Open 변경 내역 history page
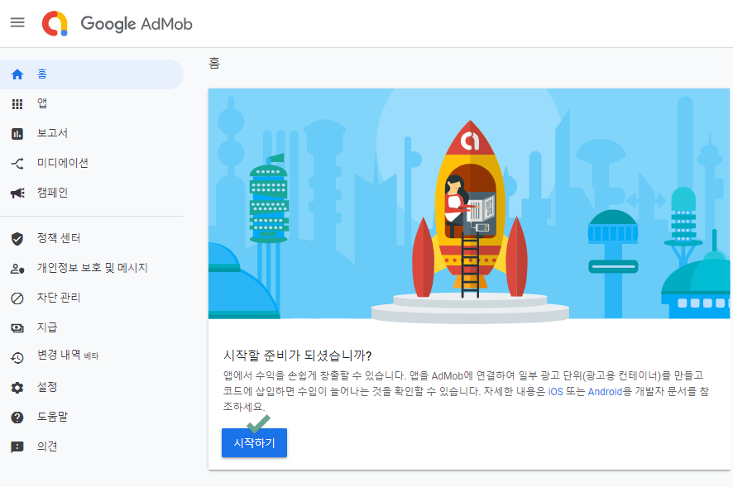This screenshot has width=733, height=487. (60, 358)
